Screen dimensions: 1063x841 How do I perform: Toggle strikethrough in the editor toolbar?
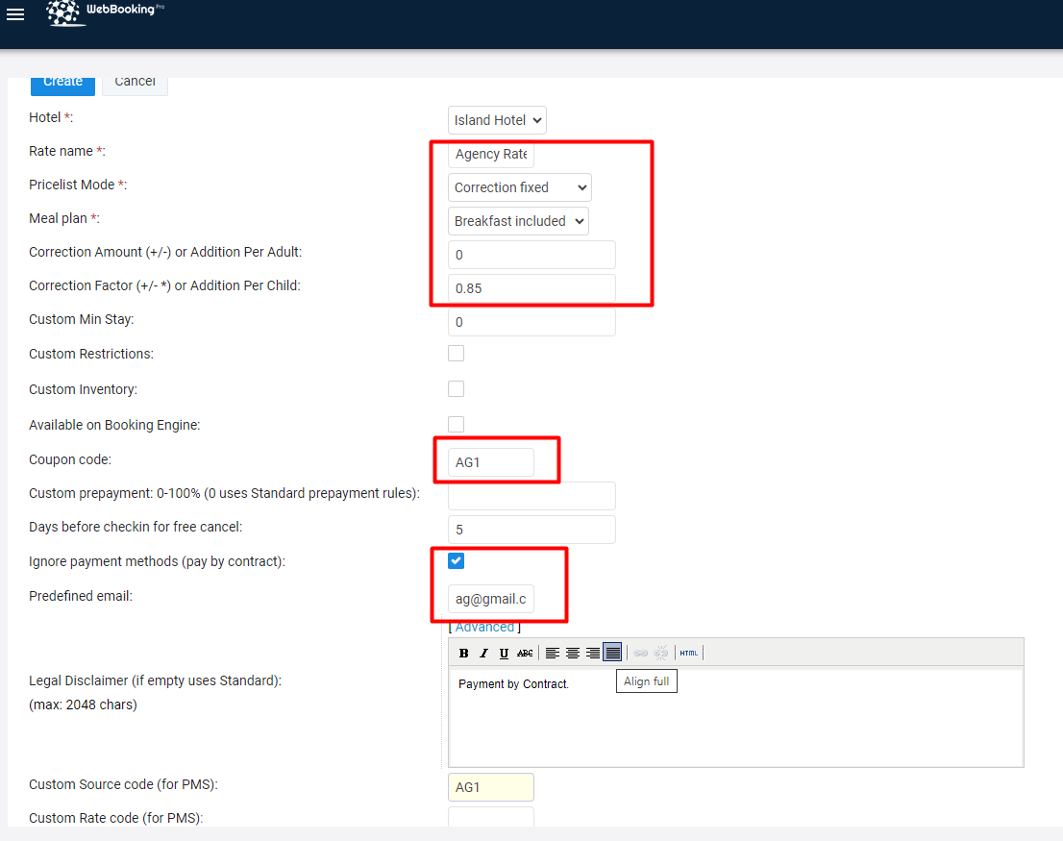click(525, 654)
